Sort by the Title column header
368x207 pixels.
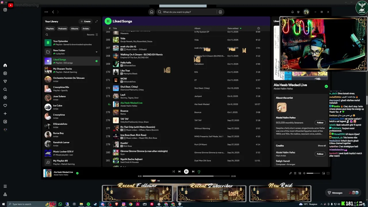[x=115, y=28]
